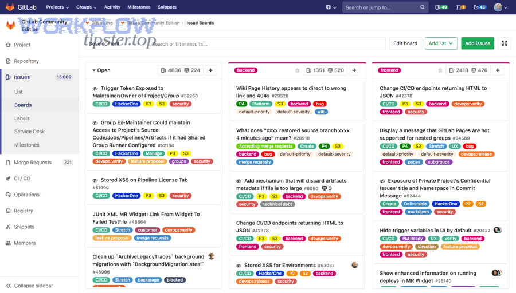Select Service Desk in sidebar
516x293 pixels.
(x=29, y=132)
